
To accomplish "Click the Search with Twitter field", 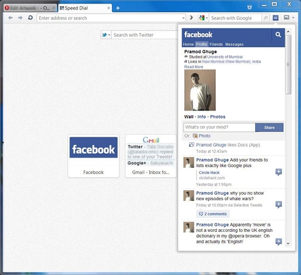I will pos(145,35).
